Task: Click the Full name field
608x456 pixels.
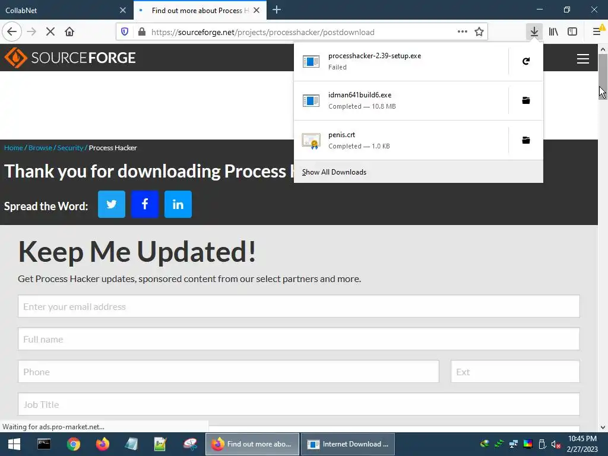Action: pos(299,339)
